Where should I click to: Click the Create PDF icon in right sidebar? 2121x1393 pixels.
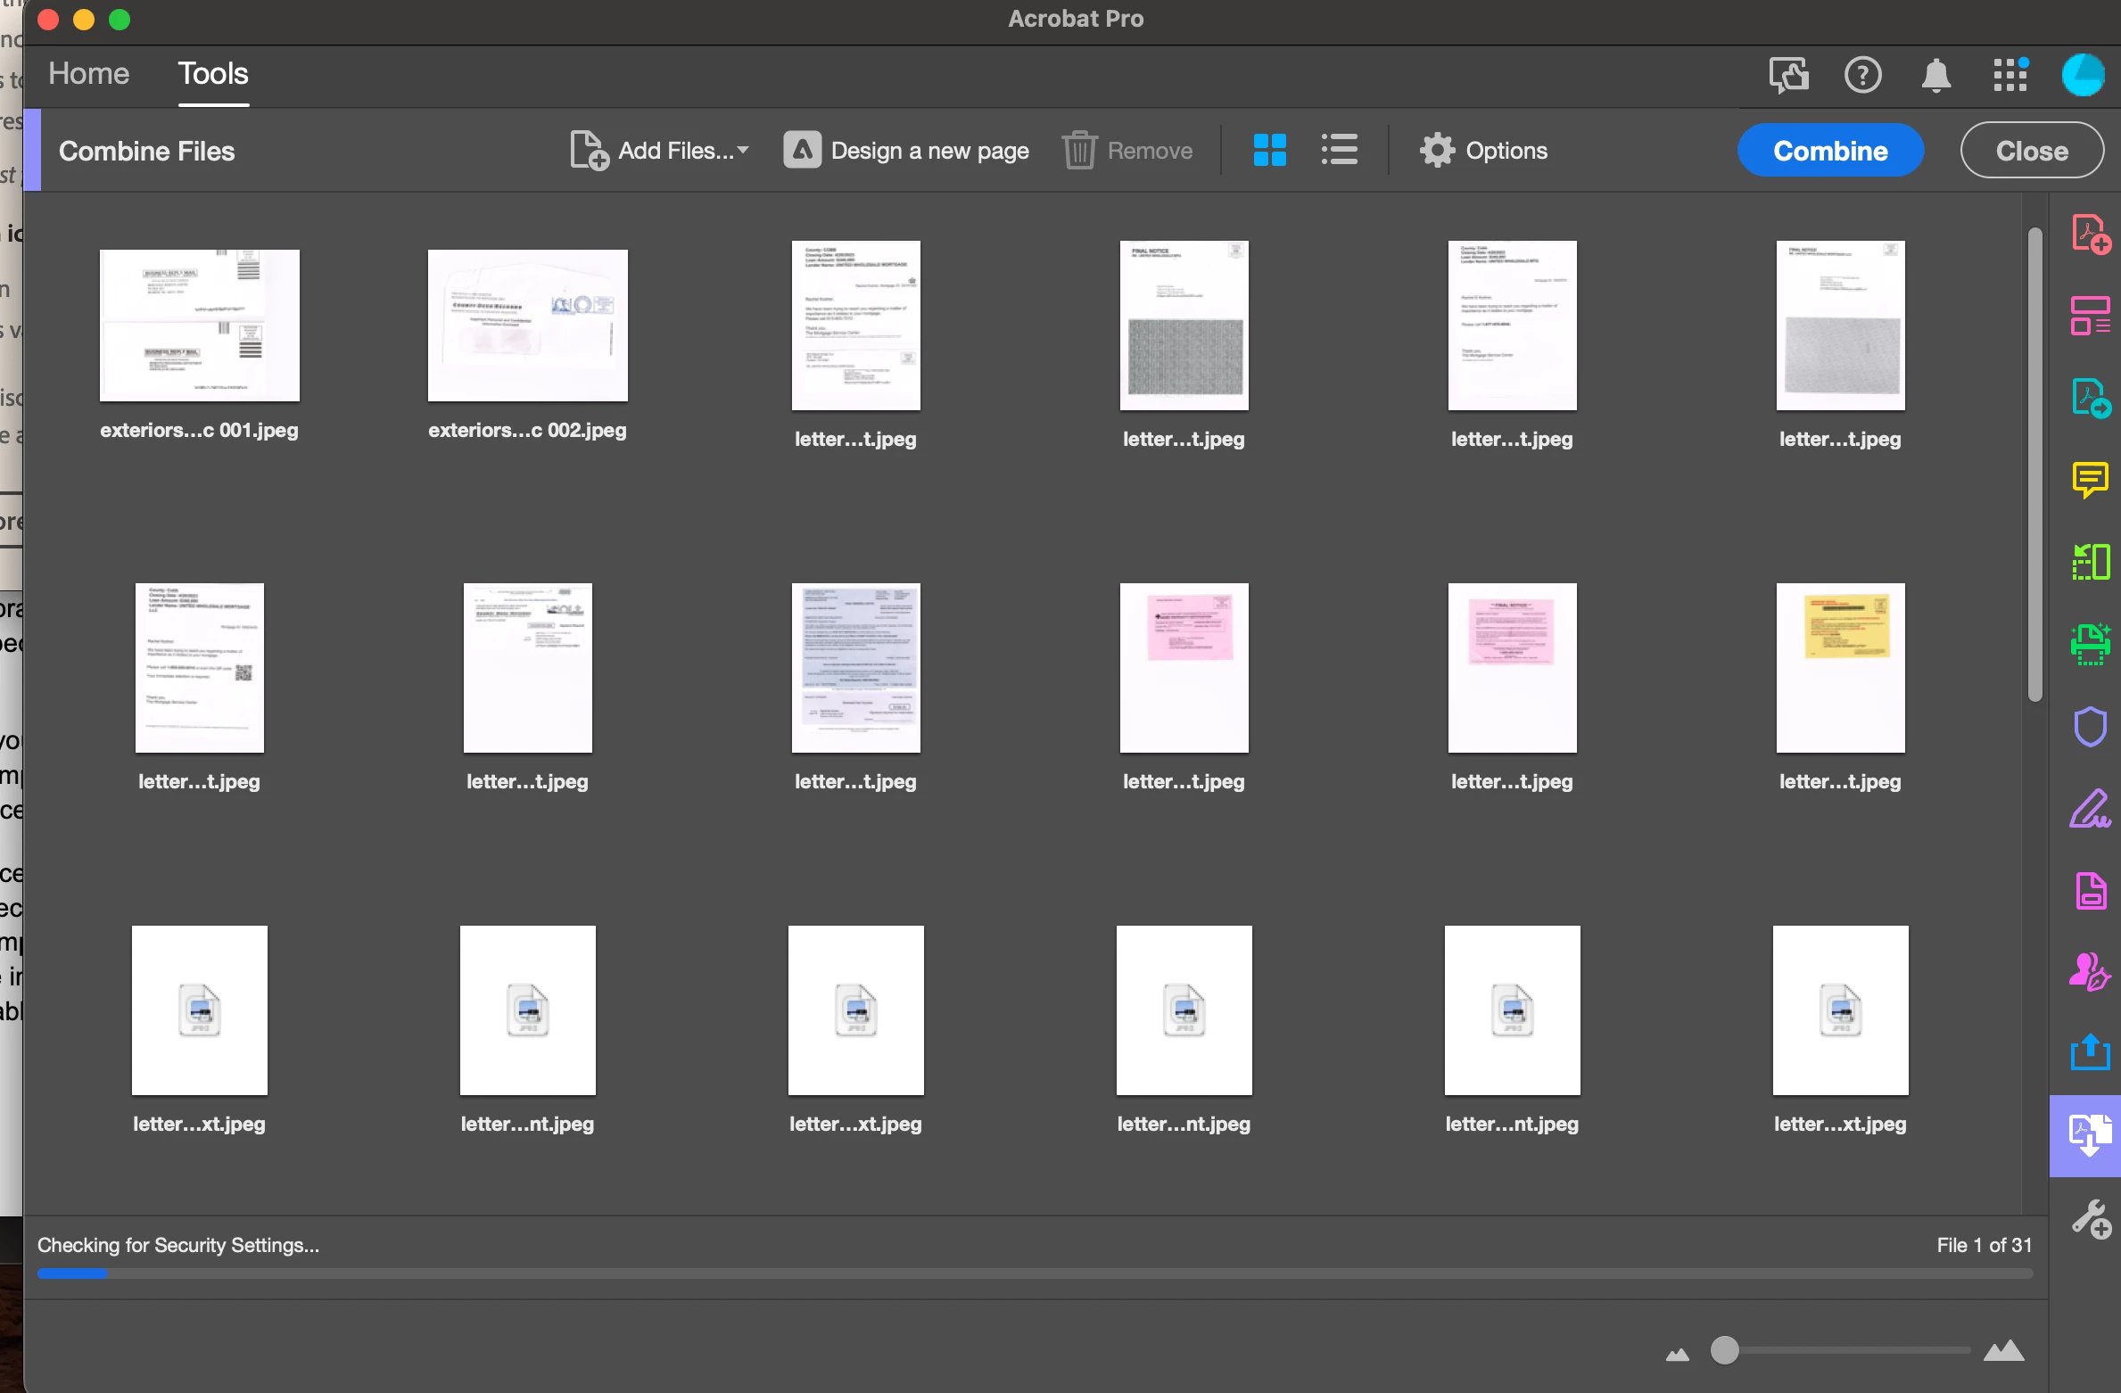point(2090,234)
